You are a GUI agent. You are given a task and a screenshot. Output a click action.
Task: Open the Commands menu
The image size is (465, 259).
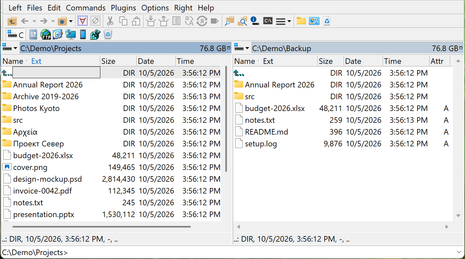[86, 8]
